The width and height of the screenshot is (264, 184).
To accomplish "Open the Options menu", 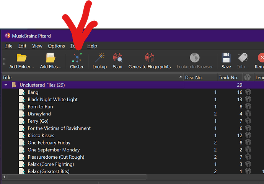I will (x=56, y=46).
